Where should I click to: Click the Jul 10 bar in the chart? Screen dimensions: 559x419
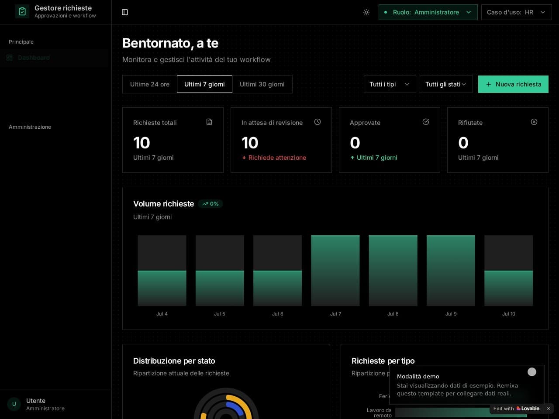[509, 288]
